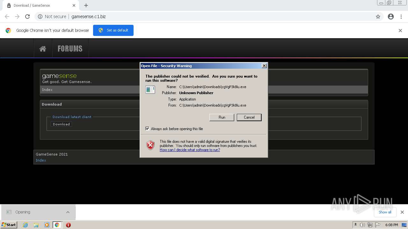Expand the Opening download item chevron
The image size is (408, 229).
(x=68, y=212)
